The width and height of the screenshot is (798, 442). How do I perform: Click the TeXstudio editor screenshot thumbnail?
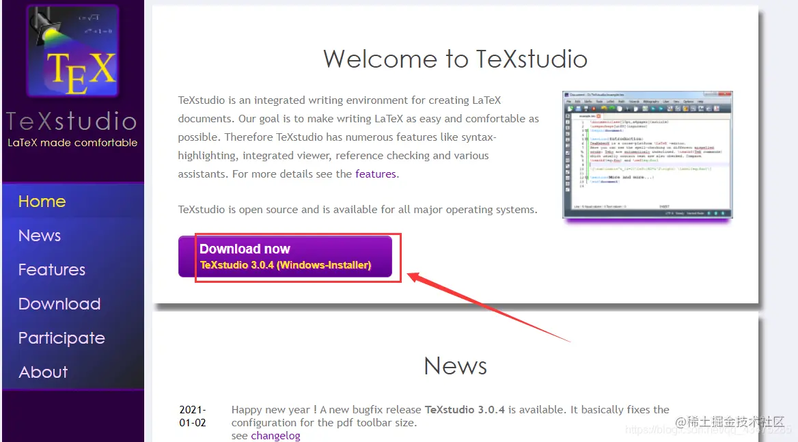(x=648, y=155)
